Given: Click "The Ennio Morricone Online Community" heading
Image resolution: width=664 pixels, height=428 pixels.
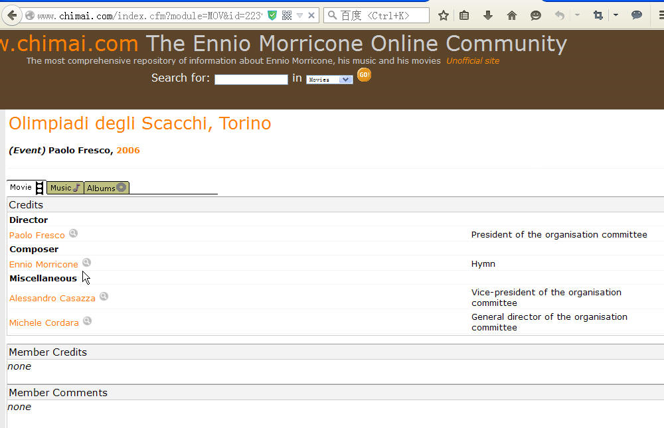Looking at the screenshot, I should [x=356, y=43].
